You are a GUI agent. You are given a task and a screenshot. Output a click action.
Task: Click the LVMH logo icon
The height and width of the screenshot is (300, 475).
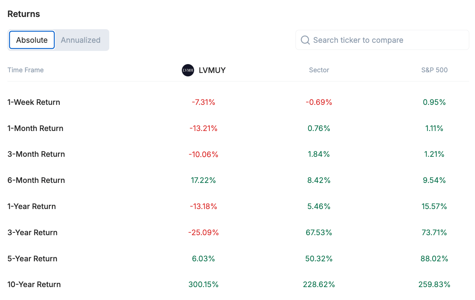click(x=188, y=70)
